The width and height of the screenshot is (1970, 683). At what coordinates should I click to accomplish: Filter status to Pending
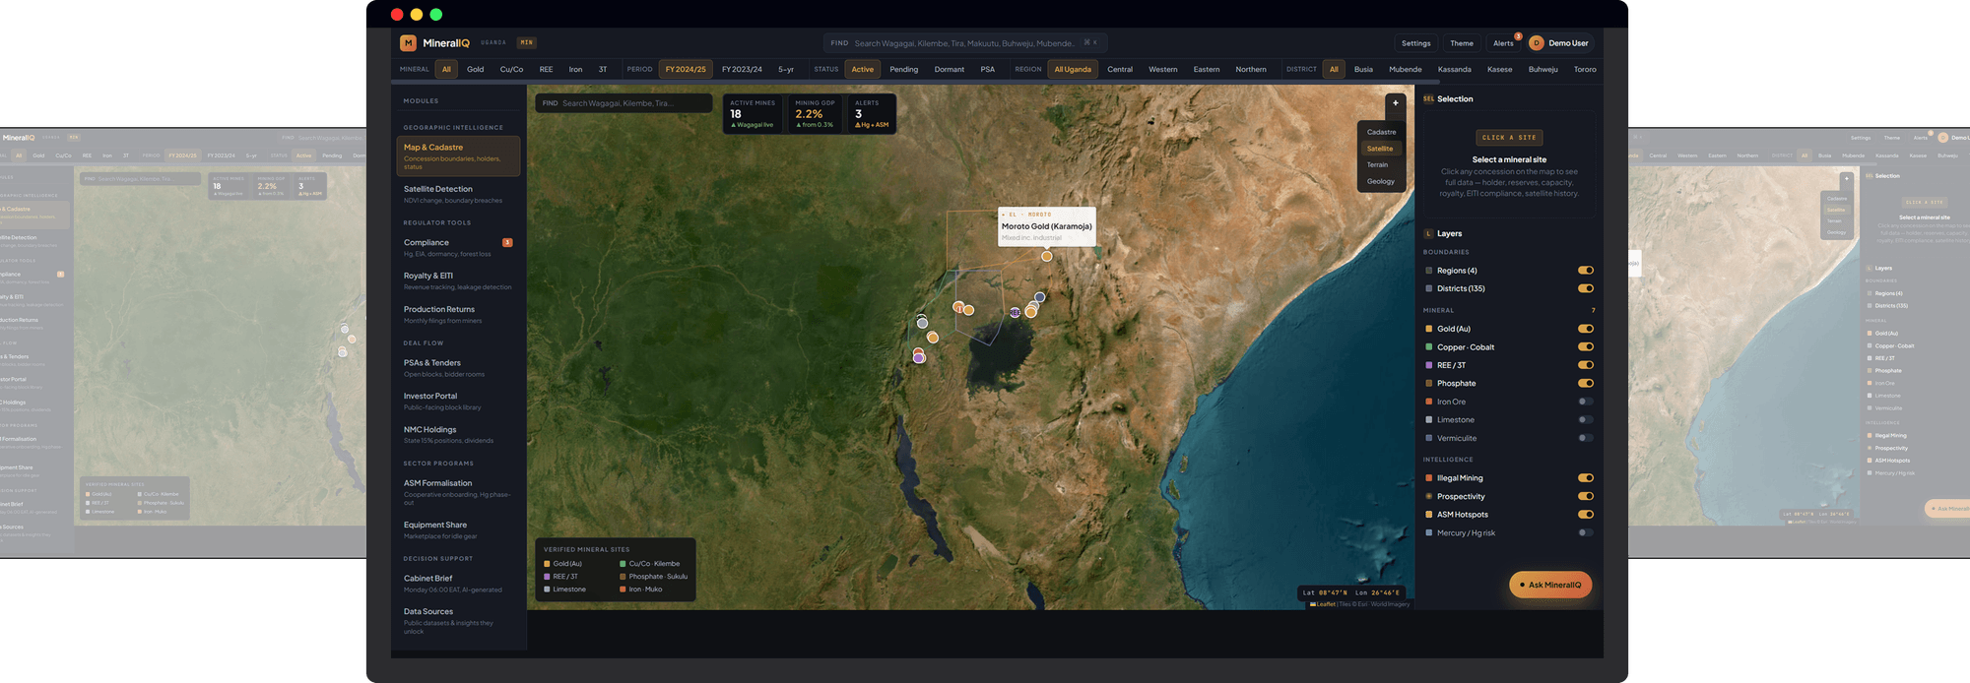[x=904, y=70]
